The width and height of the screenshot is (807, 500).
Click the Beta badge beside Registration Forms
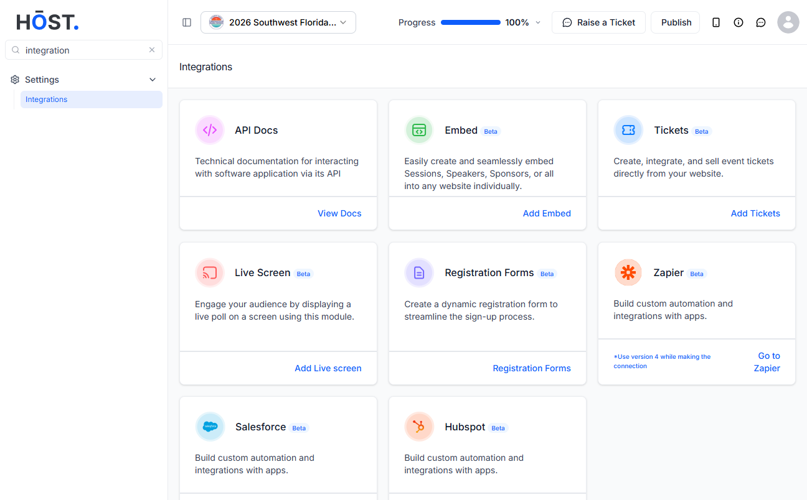(x=547, y=274)
